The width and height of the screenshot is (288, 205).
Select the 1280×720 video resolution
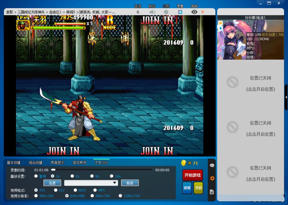tap(121, 196)
